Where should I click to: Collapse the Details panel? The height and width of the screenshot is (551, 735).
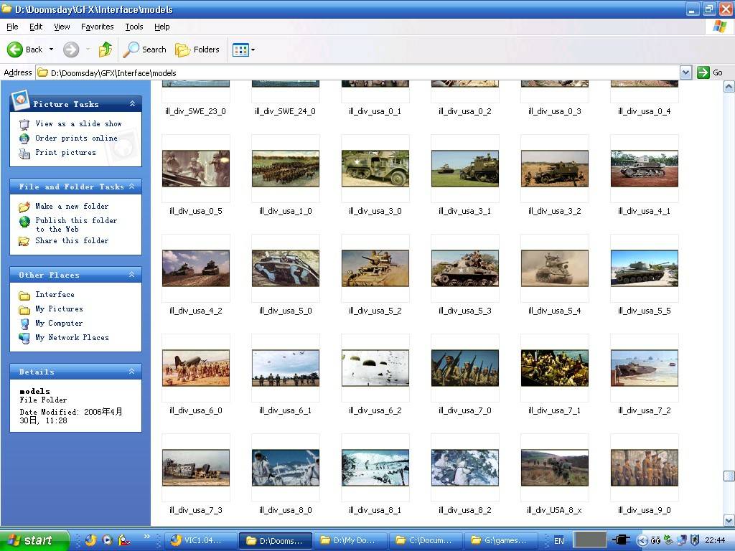pyautogui.click(x=132, y=372)
